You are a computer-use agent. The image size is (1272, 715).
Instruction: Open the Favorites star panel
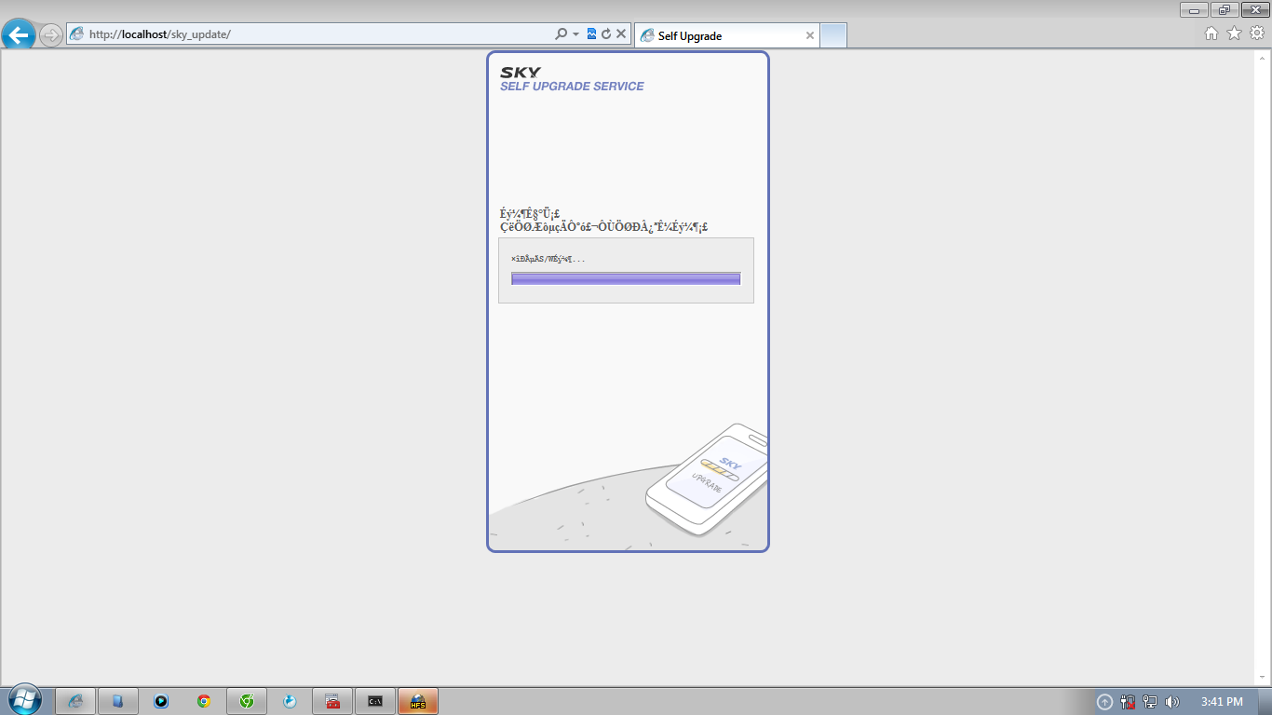[1234, 34]
